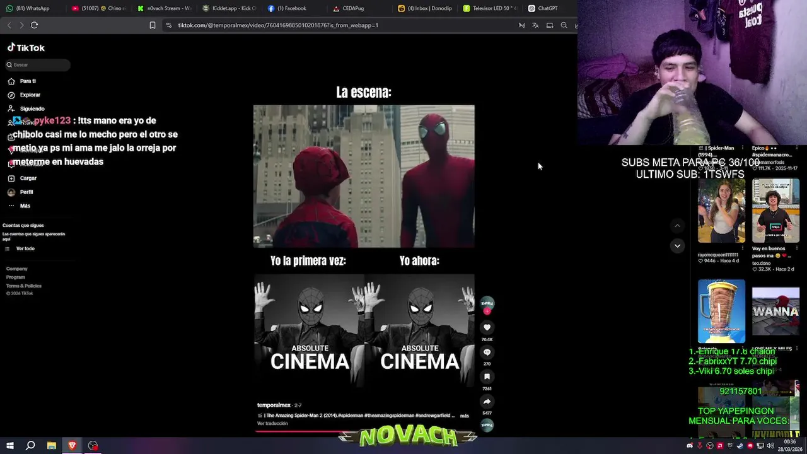
Task: Open the spinning sound disc icon
Action: click(487, 425)
